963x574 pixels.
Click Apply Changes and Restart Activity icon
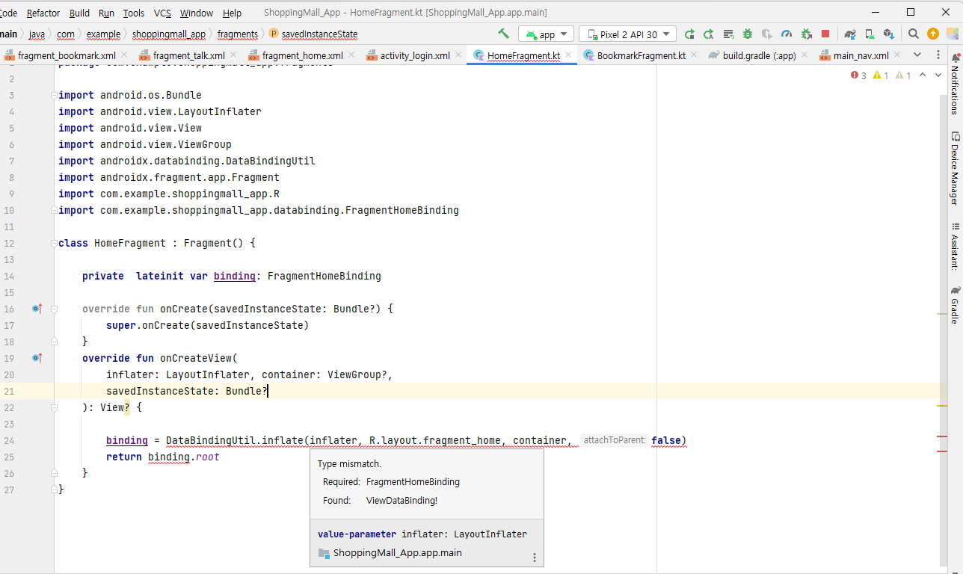[708, 34]
